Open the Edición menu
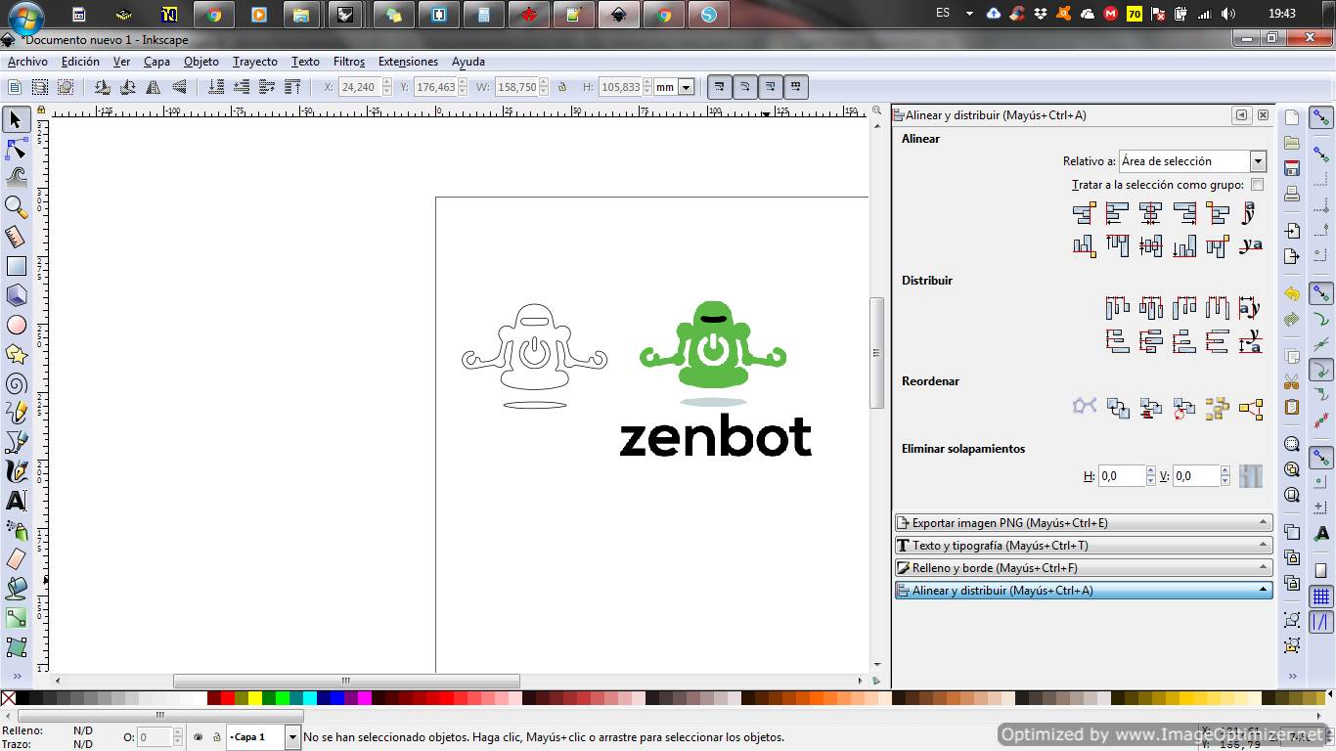 80,62
